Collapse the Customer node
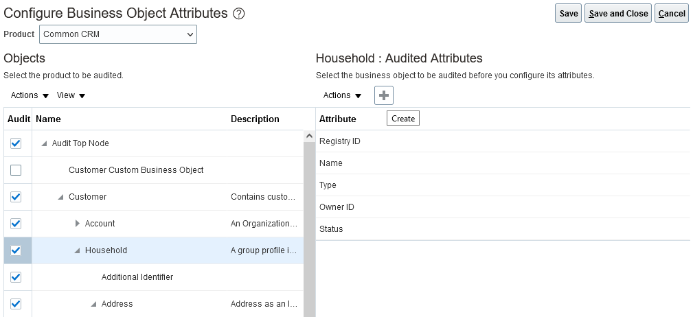 pyautogui.click(x=61, y=197)
